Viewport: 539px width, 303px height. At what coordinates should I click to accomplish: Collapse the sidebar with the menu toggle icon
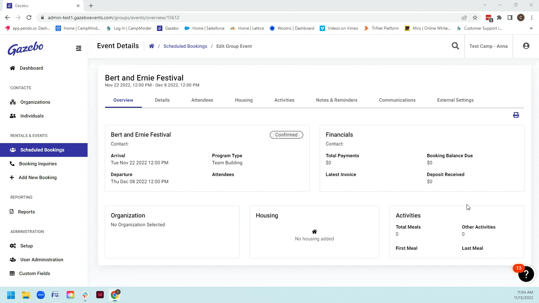[x=78, y=48]
